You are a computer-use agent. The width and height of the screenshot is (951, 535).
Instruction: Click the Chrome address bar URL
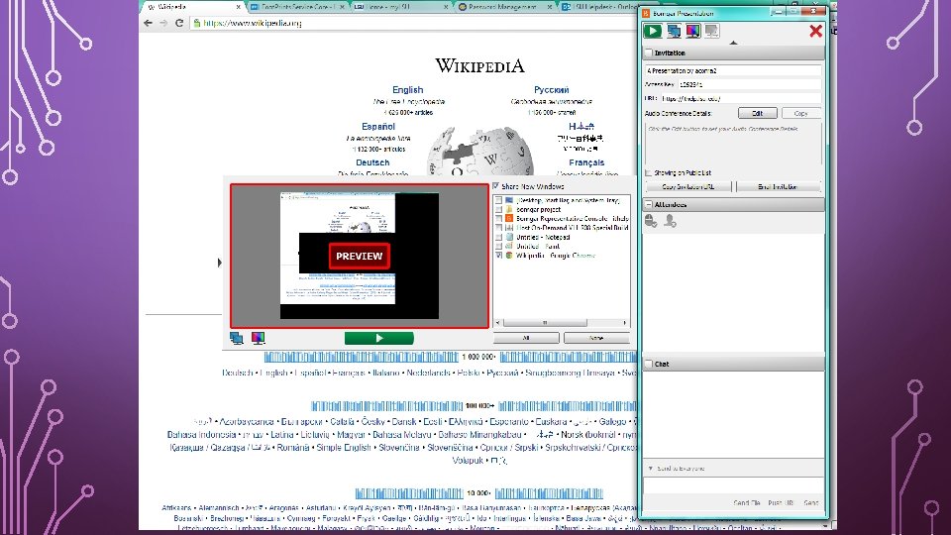pyautogui.click(x=253, y=23)
